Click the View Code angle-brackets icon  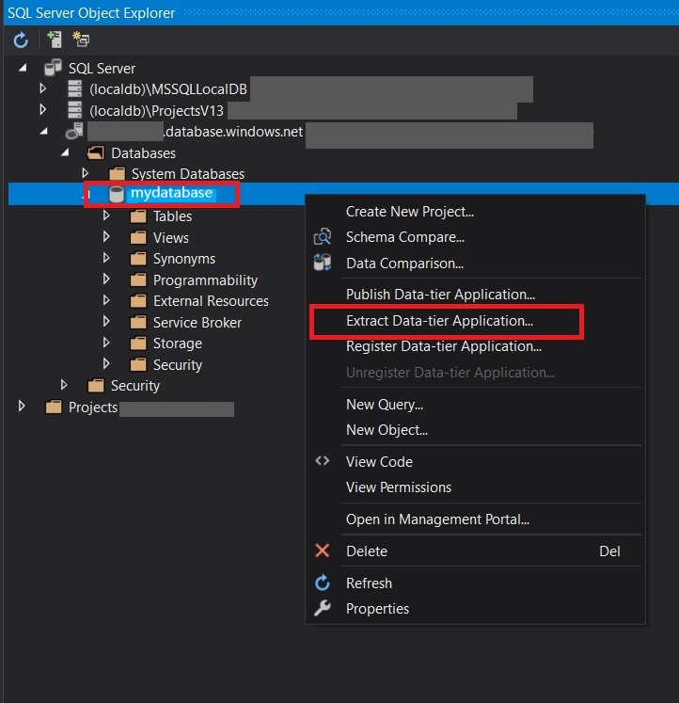coord(323,461)
